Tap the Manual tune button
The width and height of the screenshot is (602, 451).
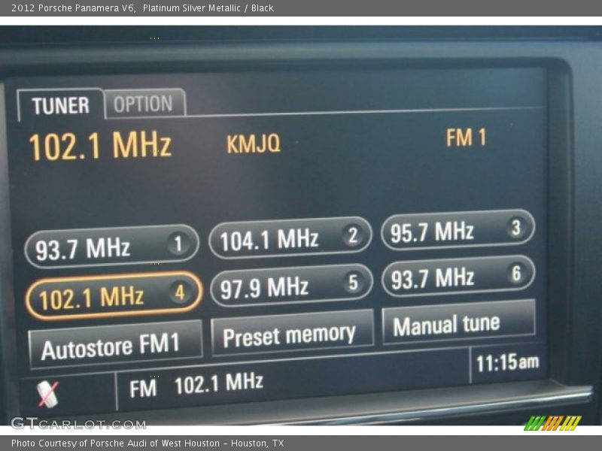458,322
